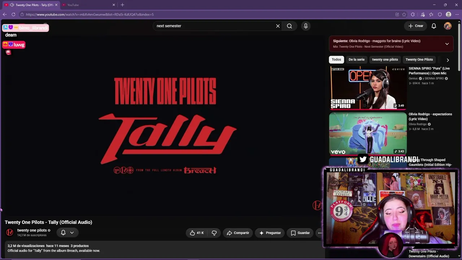Viewport: 462px width, 260px height.
Task: Open the browser profile avatar
Action: click(x=449, y=14)
